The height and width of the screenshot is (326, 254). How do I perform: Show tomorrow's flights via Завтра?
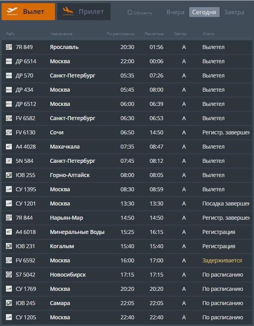[x=234, y=12]
